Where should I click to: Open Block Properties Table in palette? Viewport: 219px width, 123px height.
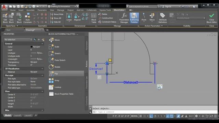(66, 94)
